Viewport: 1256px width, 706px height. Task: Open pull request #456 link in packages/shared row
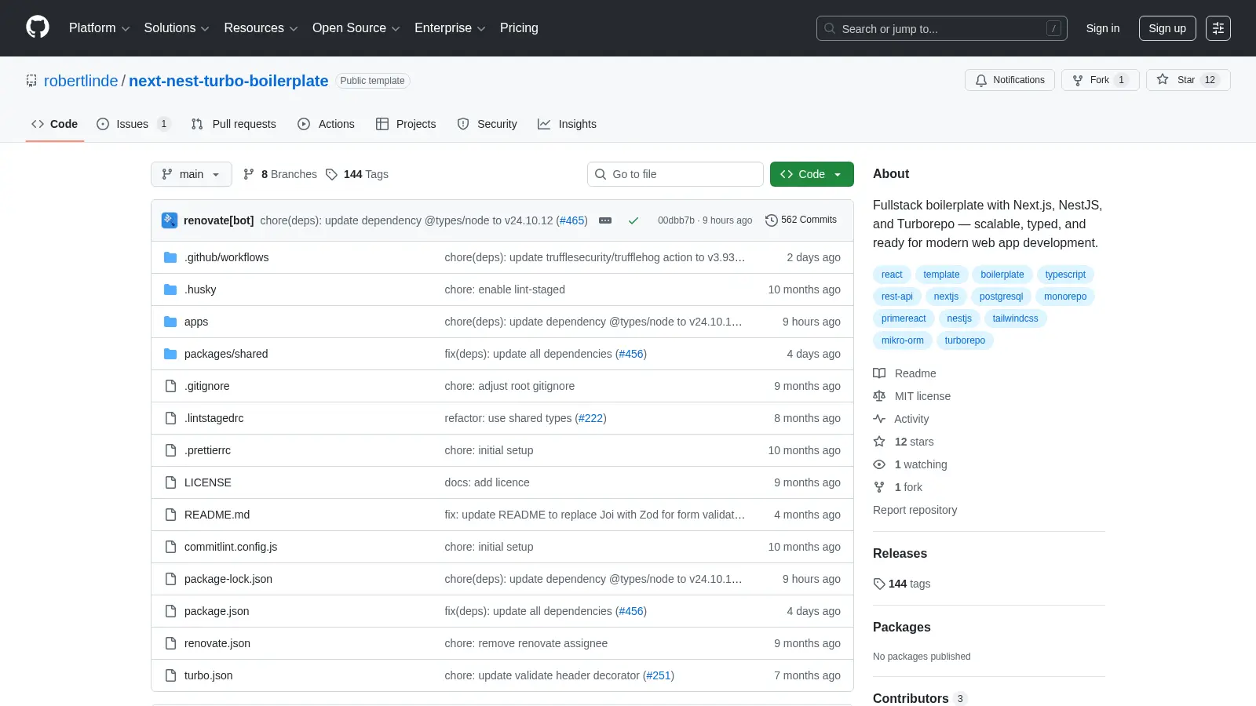[x=631, y=354]
